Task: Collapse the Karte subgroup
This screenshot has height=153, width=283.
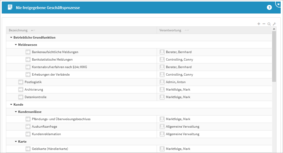Action: point(16,142)
